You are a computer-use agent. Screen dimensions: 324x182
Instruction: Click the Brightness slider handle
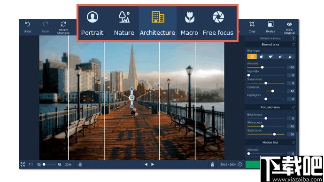click(x=266, y=119)
